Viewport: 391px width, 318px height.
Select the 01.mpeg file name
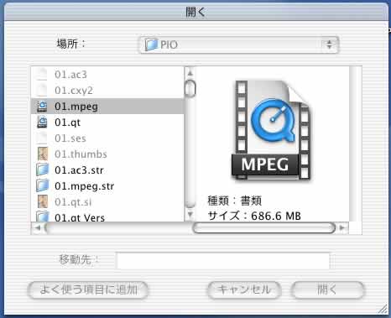[76, 107]
